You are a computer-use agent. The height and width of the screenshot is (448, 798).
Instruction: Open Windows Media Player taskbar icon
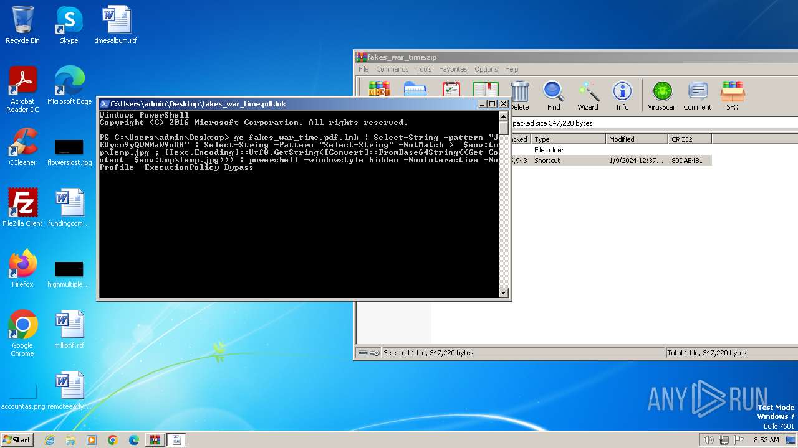point(92,440)
